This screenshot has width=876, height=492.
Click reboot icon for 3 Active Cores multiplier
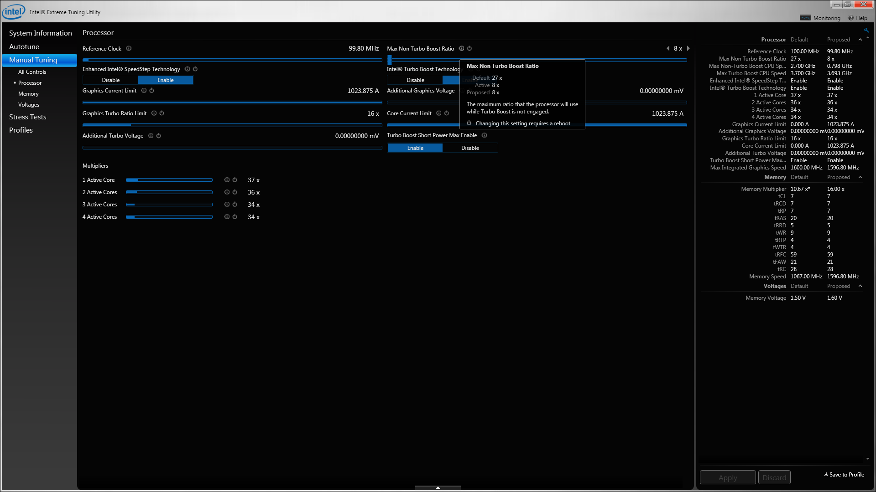235,205
